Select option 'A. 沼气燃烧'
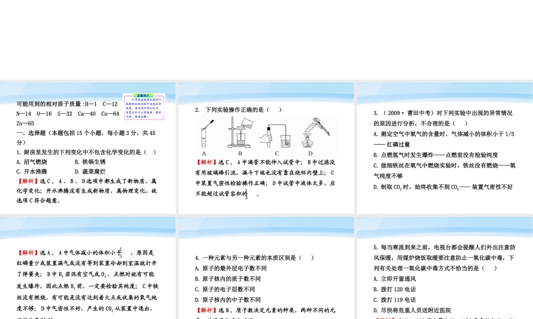 pos(31,162)
